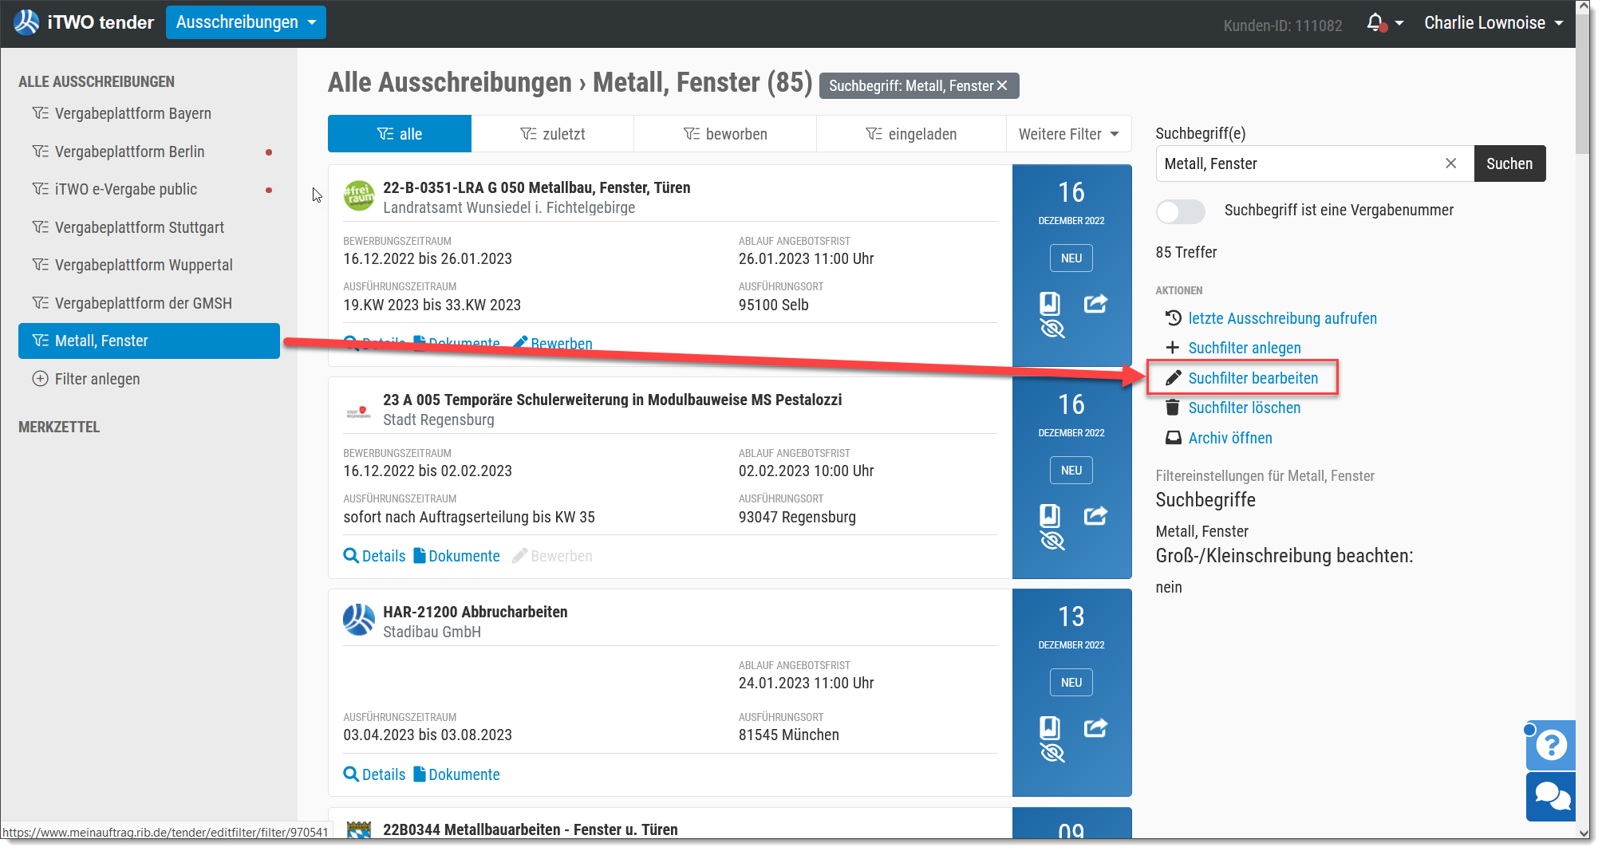This screenshot has width=1602, height=851.
Task: Bookmark the Temporäre Schulerweiterung tender
Action: pyautogui.click(x=1050, y=515)
